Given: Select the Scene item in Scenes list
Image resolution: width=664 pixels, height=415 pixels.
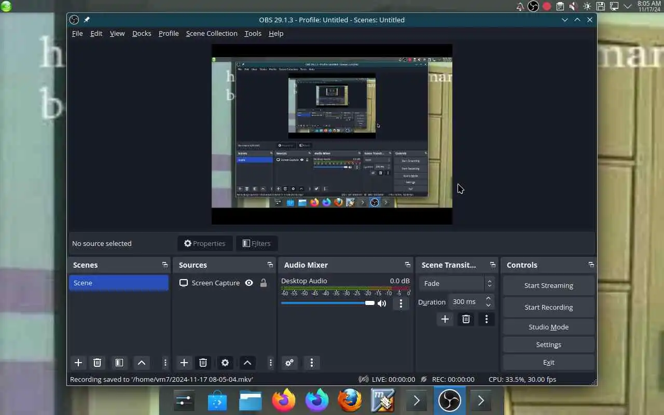Looking at the screenshot, I should point(119,283).
